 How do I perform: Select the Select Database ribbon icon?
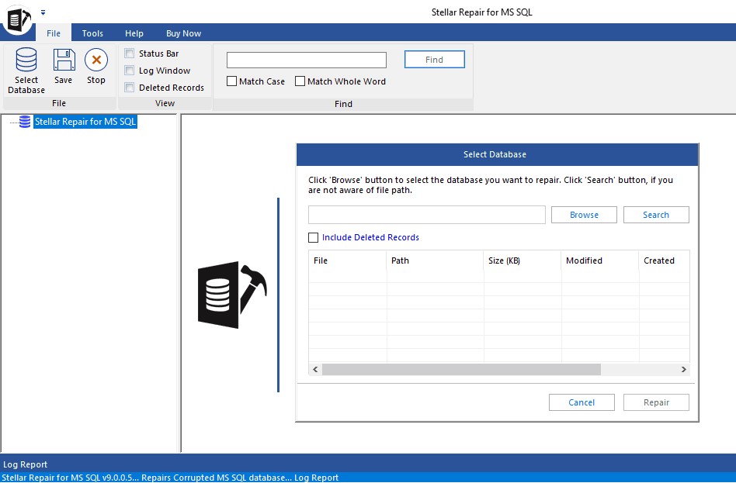point(26,69)
